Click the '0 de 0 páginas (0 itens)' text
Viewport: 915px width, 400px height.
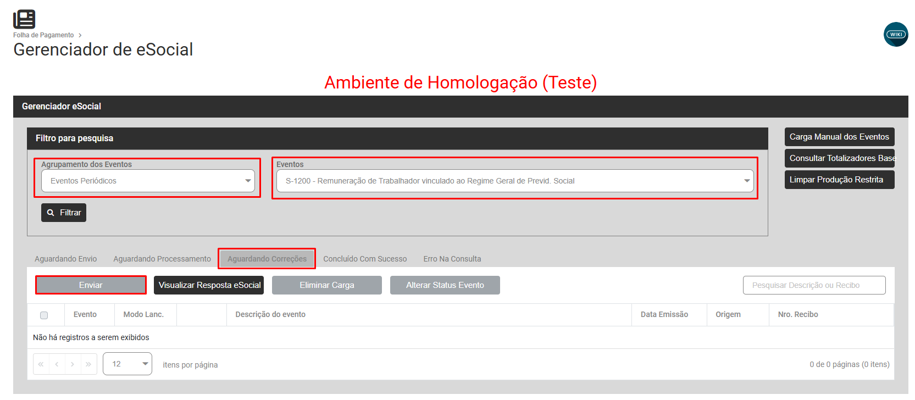[x=850, y=364]
